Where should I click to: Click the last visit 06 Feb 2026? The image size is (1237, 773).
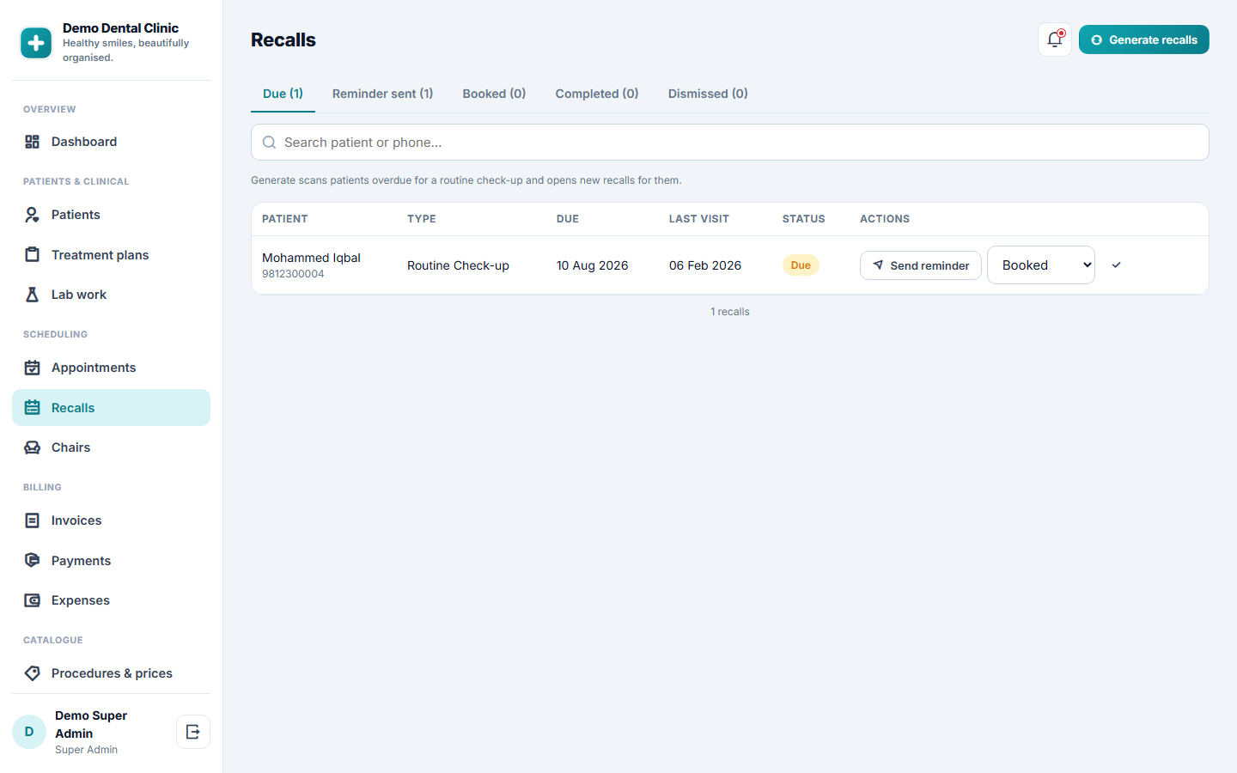[x=705, y=265]
